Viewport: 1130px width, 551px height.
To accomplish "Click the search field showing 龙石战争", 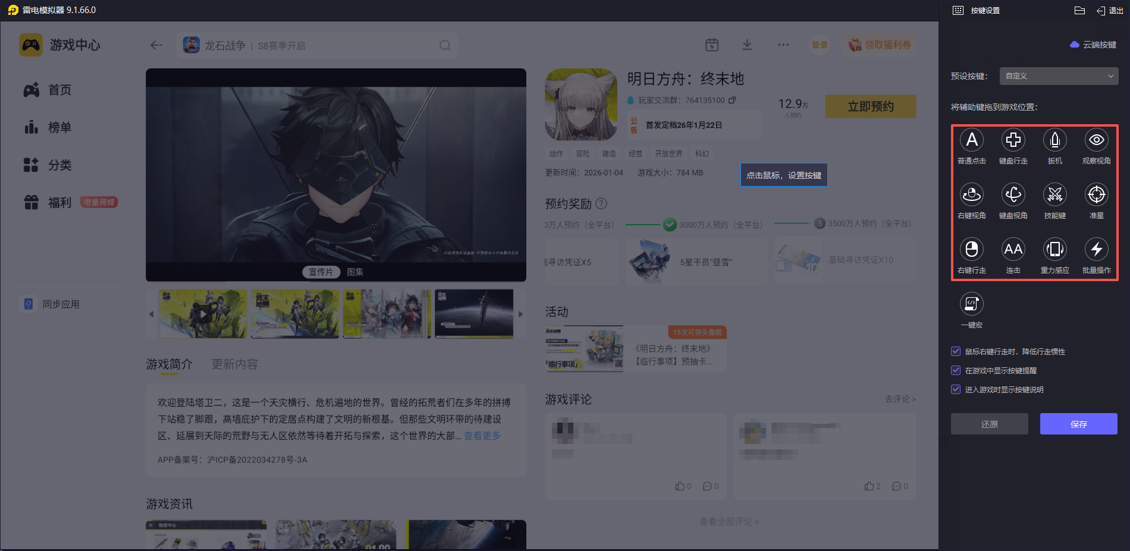I will click(x=317, y=45).
